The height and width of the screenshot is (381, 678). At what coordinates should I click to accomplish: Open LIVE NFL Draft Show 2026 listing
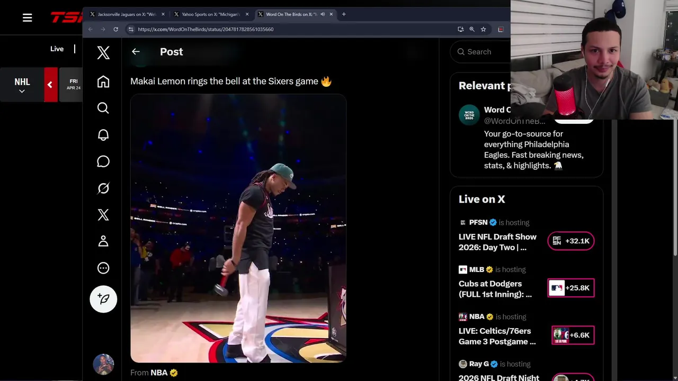click(x=498, y=242)
